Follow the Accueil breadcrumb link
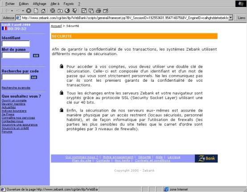 56,26
